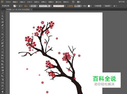Expand the stroke color dropdown arrow
The height and width of the screenshot is (94, 127).
[22, 6]
